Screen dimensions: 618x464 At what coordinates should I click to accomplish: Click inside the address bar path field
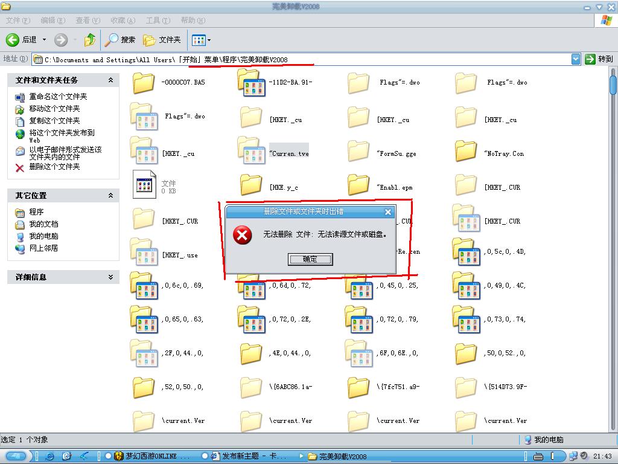tap(302, 60)
